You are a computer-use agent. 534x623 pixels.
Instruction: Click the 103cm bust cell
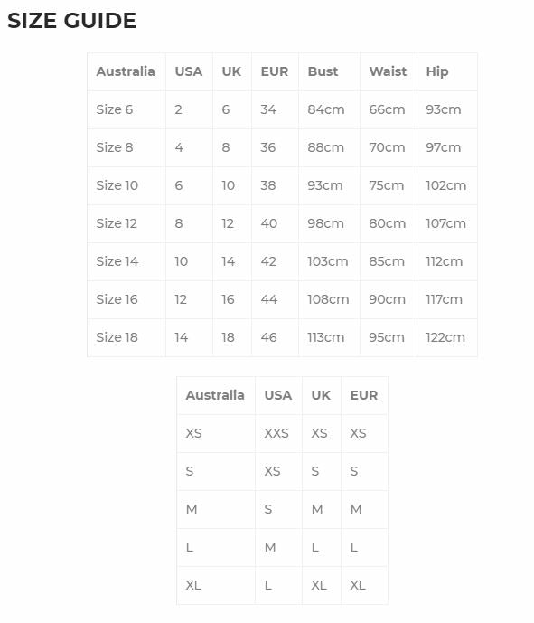coord(328,261)
